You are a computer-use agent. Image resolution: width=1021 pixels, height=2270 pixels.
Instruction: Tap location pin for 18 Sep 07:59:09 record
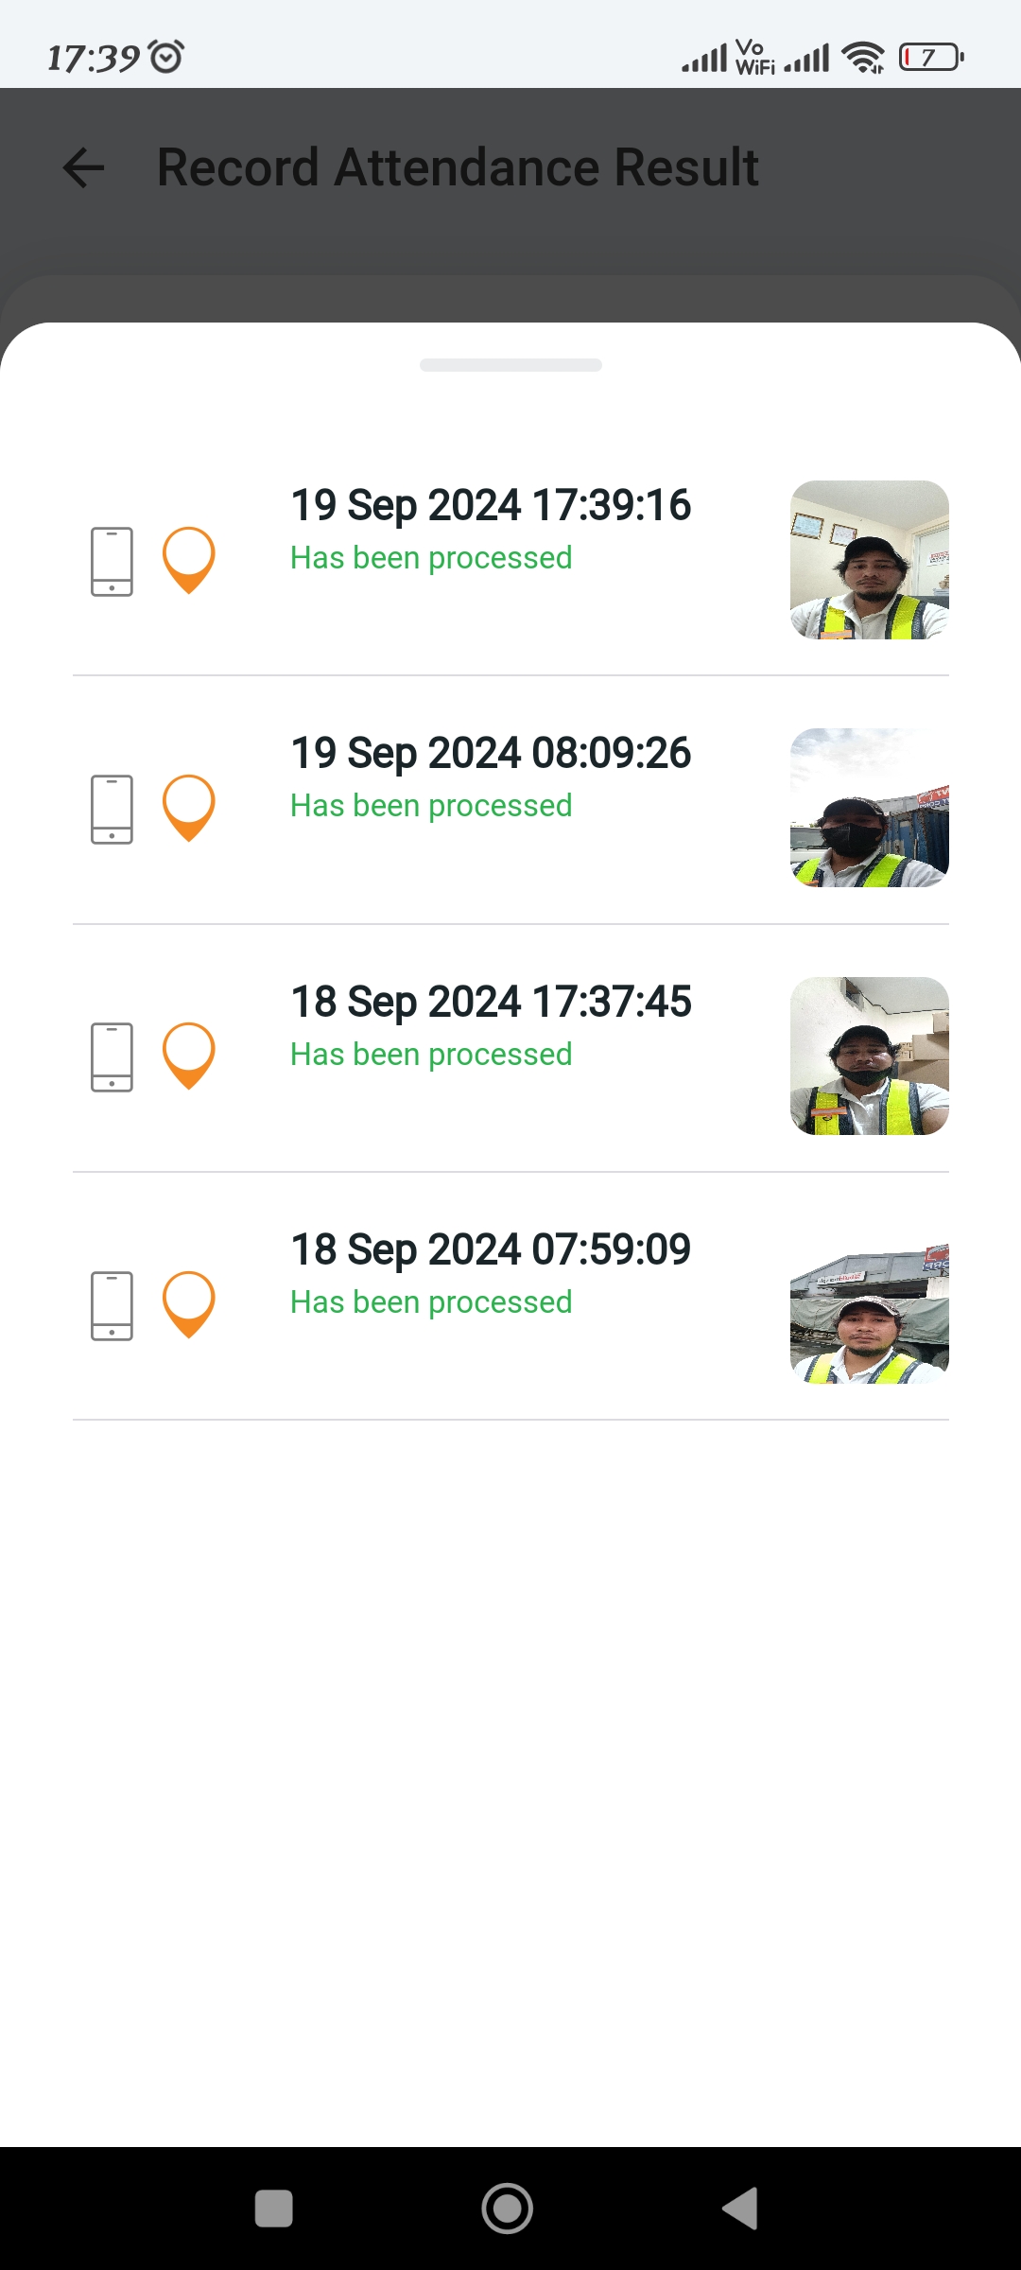[x=189, y=1304]
